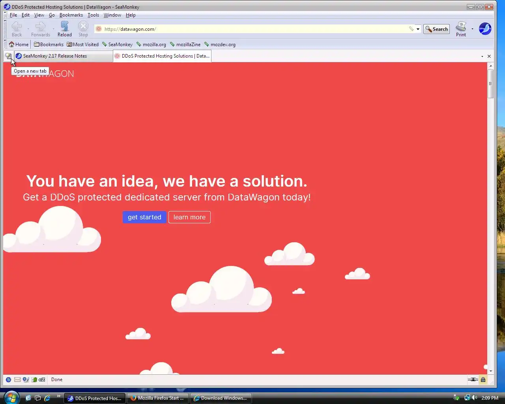Viewport: 505px width, 404px height.
Task: Open the list all tabs dropdown
Action: [482, 56]
